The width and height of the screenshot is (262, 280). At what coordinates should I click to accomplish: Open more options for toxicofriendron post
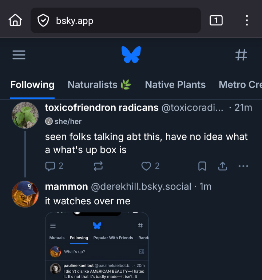pyautogui.click(x=243, y=166)
